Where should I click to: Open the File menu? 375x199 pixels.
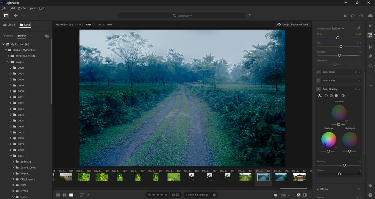click(x=4, y=8)
